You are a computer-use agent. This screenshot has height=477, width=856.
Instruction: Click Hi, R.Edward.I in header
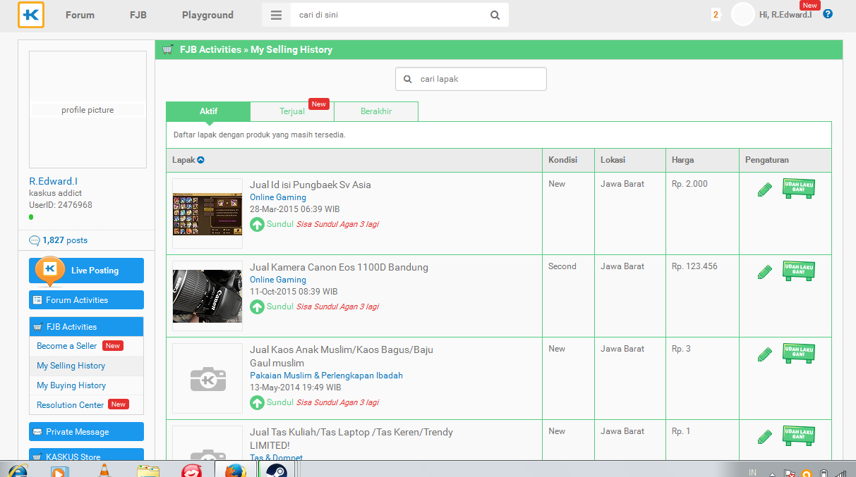(x=785, y=15)
